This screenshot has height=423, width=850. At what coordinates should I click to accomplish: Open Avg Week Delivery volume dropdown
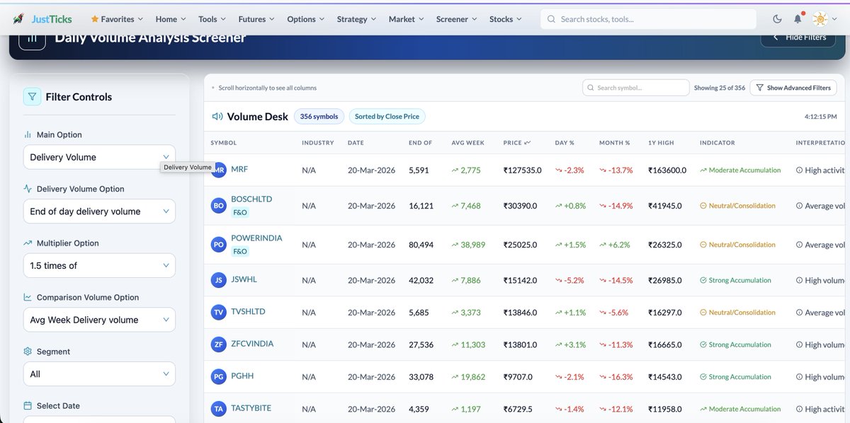99,320
